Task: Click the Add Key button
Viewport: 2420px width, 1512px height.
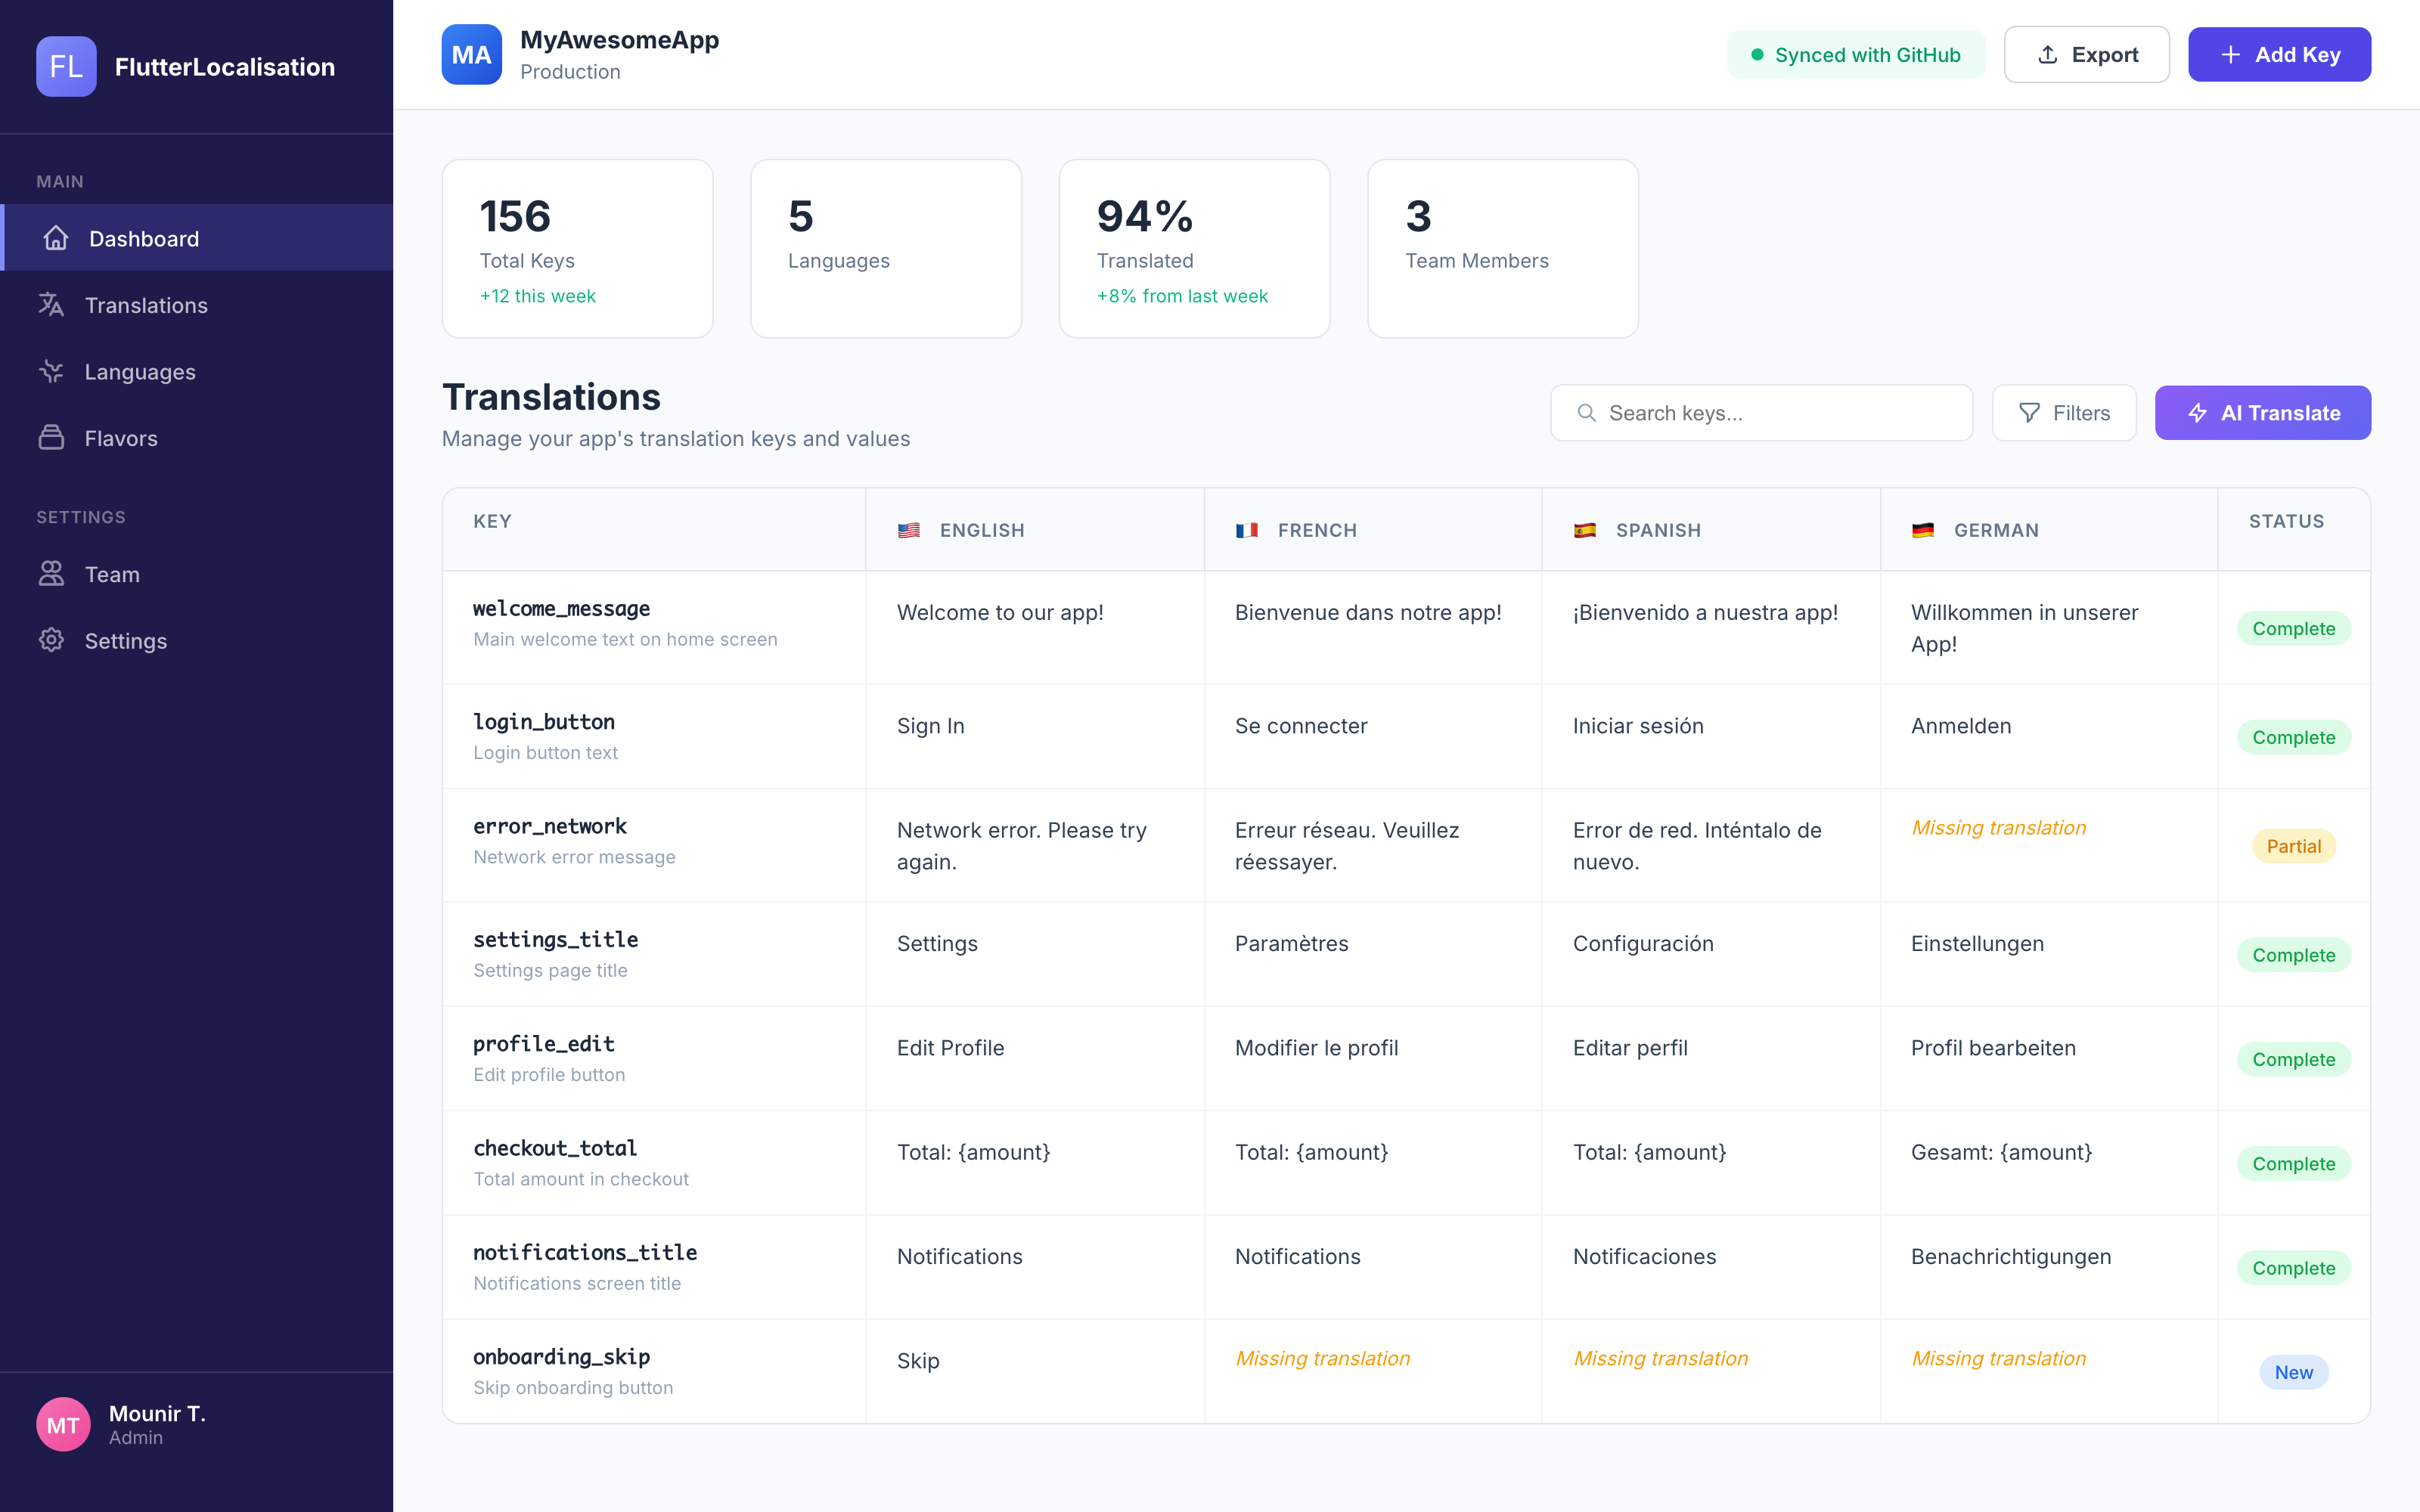Action: pyautogui.click(x=2279, y=54)
